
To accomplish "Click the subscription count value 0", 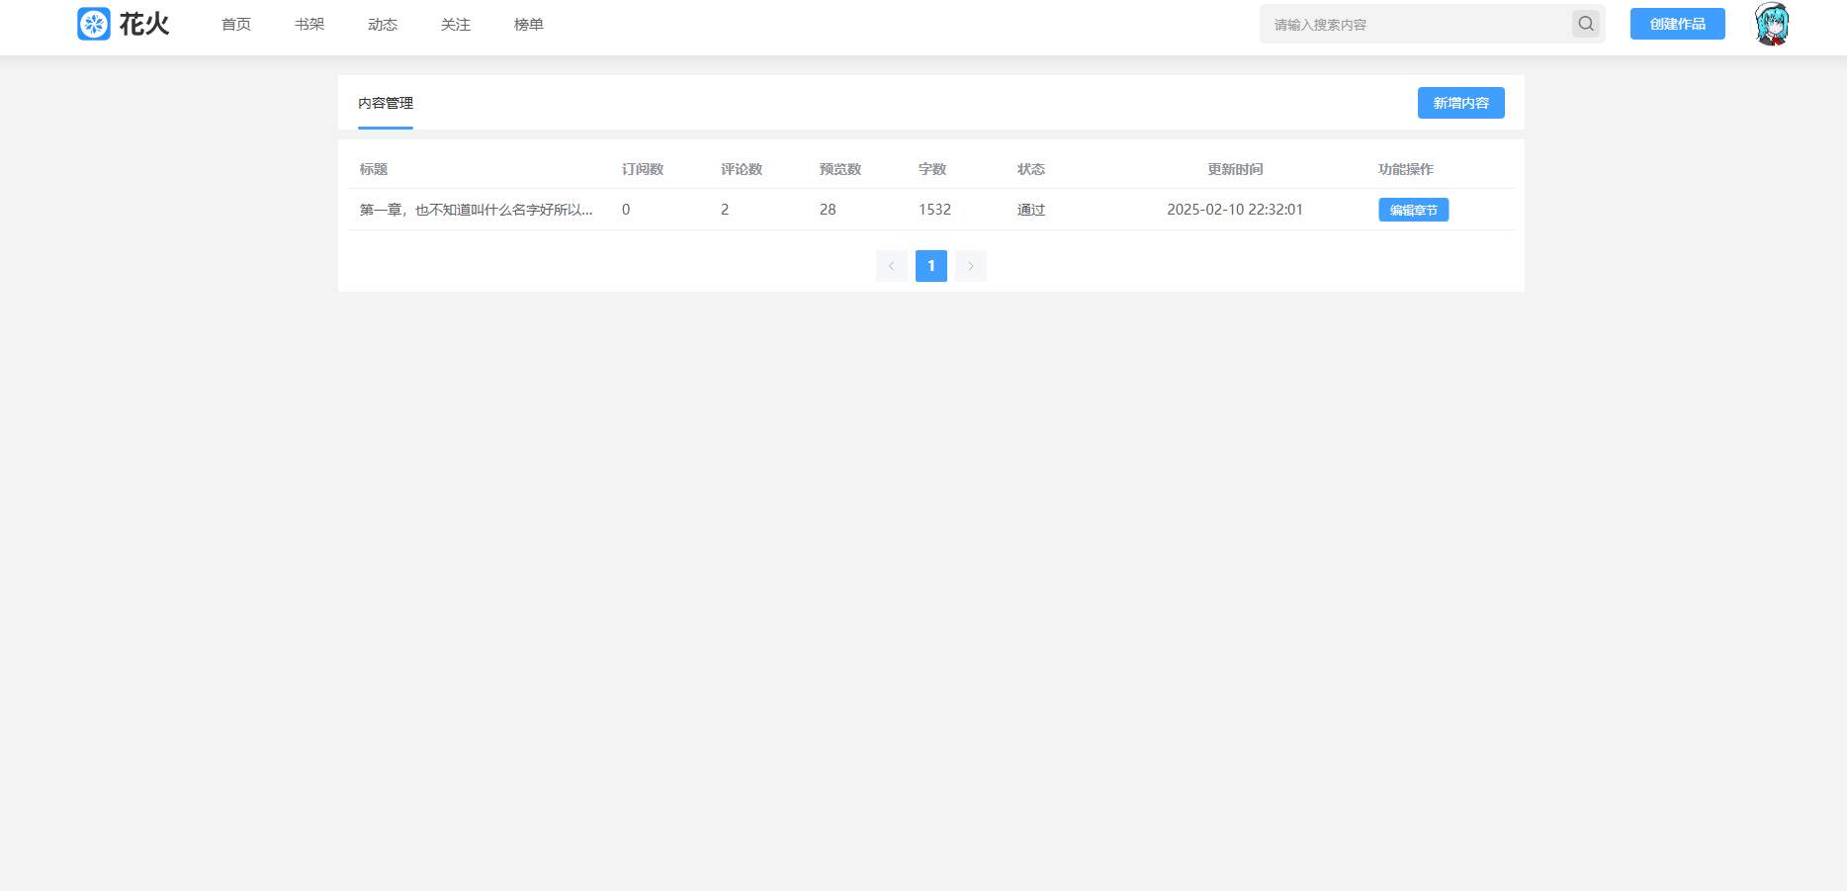I will click(x=626, y=210).
